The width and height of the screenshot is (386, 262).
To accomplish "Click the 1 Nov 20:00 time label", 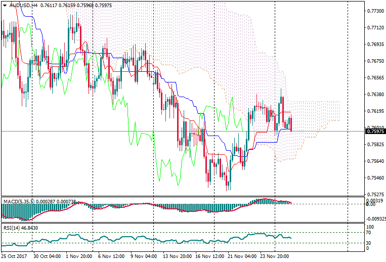I will point(79,256).
